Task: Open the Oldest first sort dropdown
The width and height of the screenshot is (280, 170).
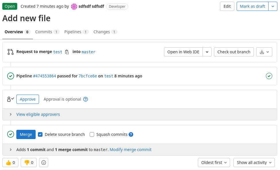Action: (x=214, y=163)
